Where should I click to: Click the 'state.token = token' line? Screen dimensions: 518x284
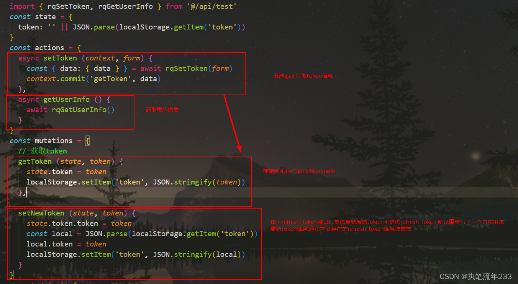[x=66, y=172]
